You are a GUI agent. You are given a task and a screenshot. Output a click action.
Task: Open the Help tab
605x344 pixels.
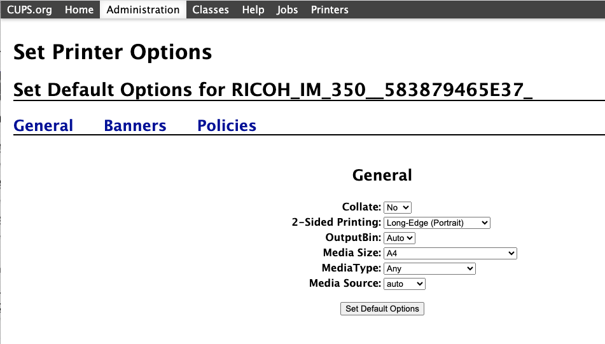253,10
